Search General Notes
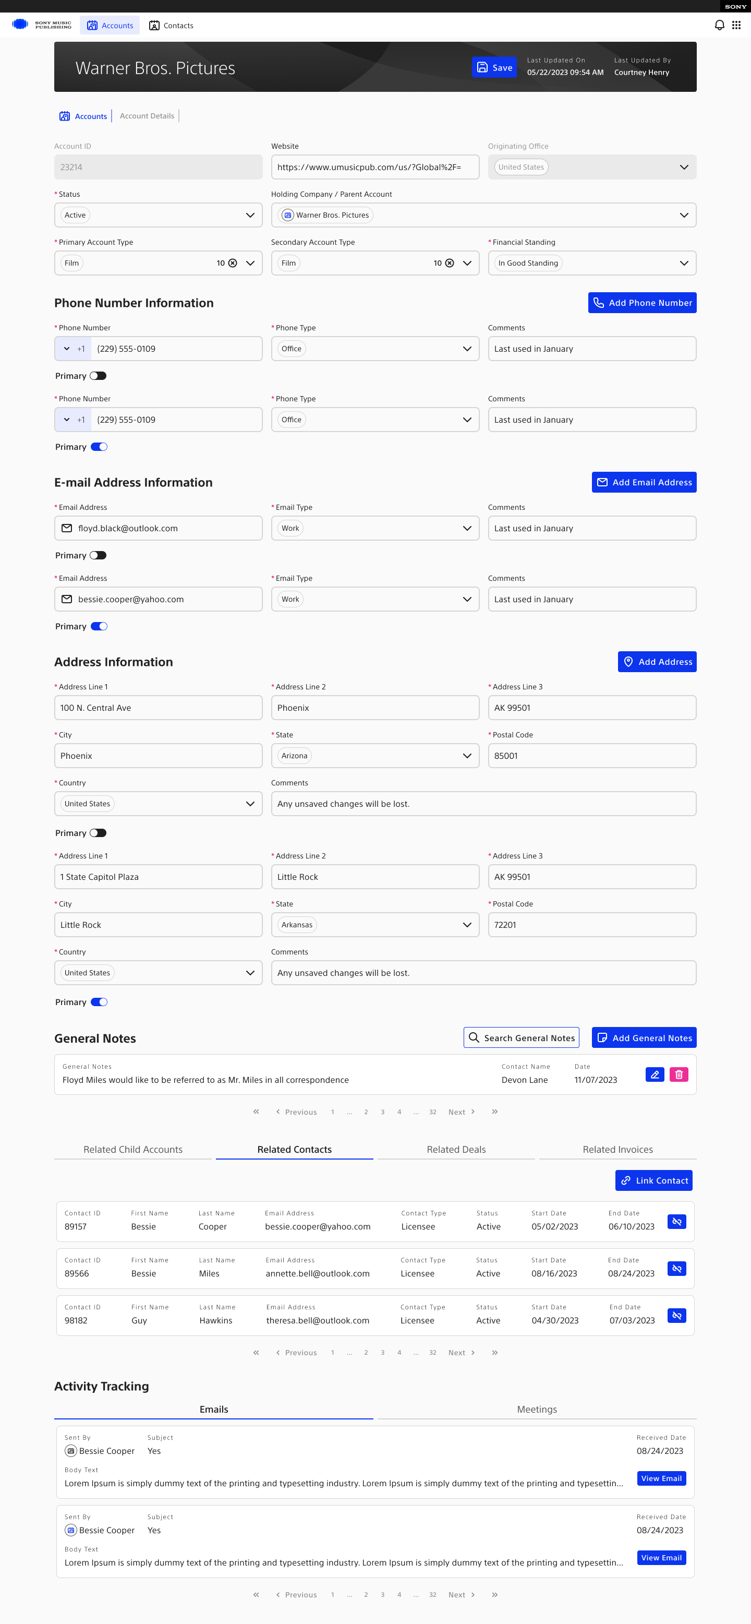The image size is (751, 1624). click(x=522, y=1037)
